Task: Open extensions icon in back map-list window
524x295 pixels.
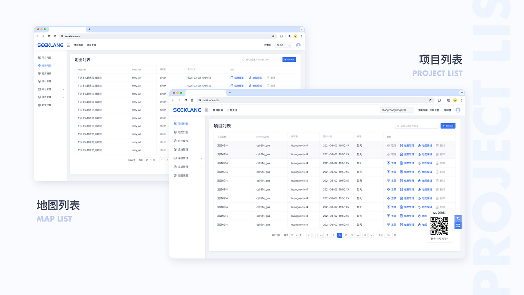Action: (282, 36)
